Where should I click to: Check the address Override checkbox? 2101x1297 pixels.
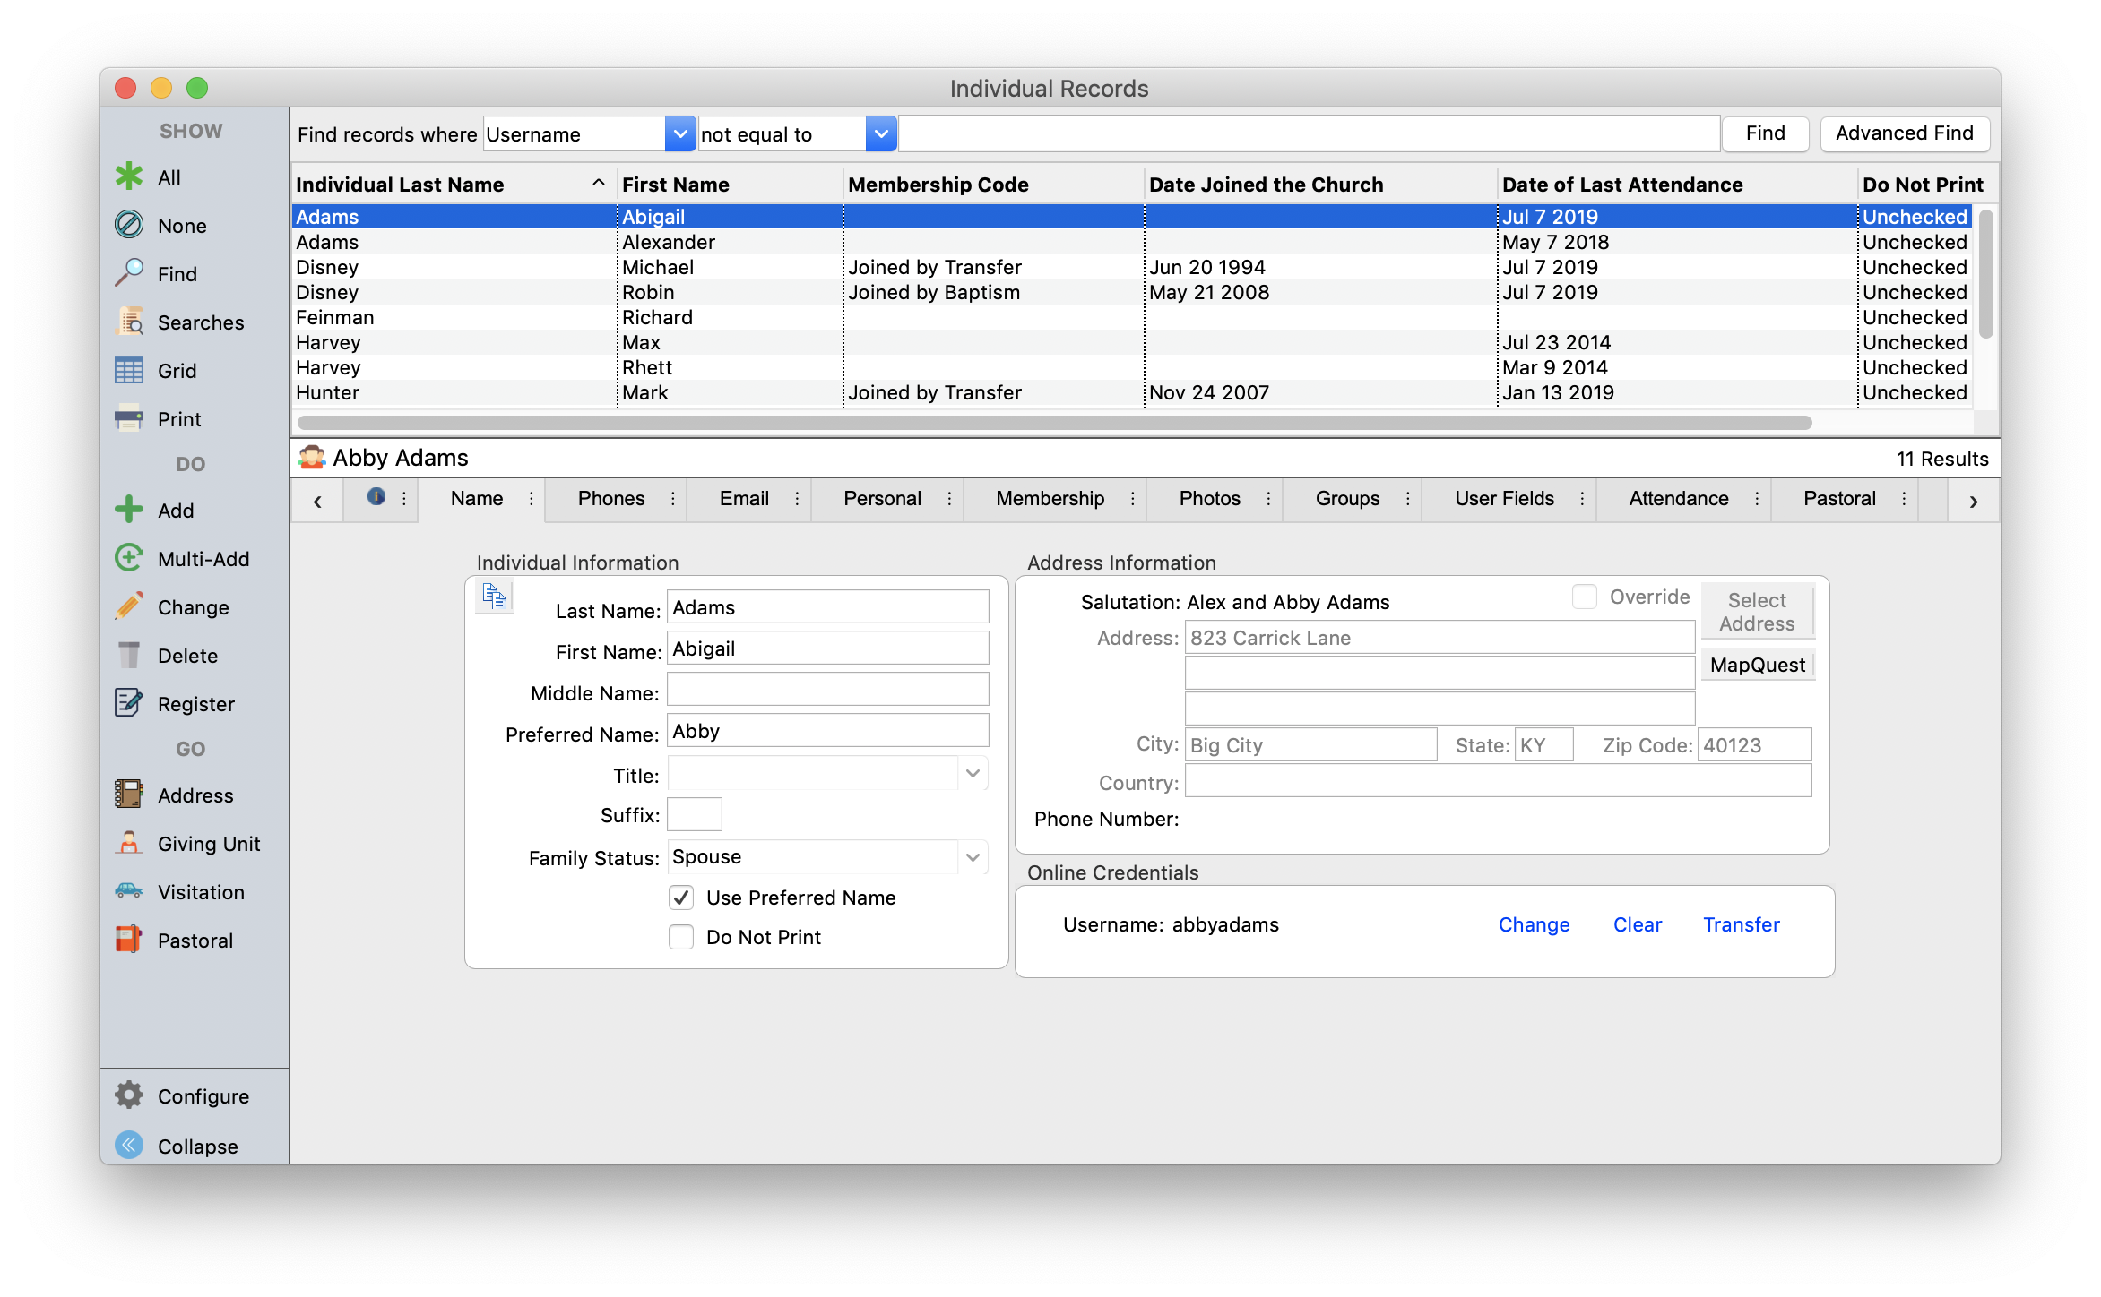pos(1584,597)
